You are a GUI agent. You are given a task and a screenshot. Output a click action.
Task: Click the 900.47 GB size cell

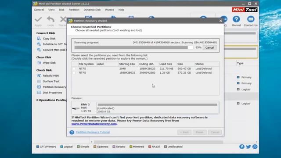click(x=184, y=68)
